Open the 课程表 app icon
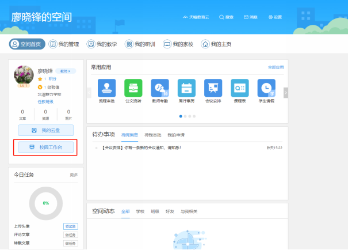 tap(240, 88)
